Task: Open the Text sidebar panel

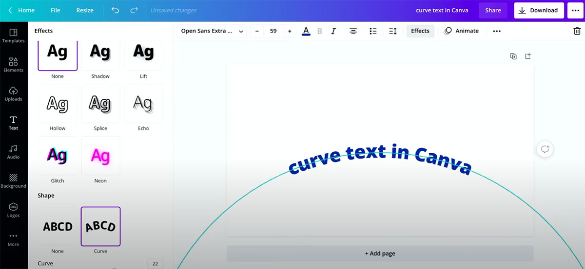Action: pyautogui.click(x=13, y=123)
